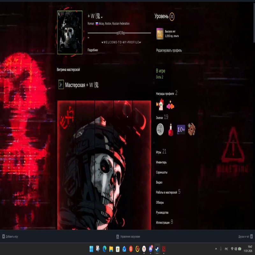
Task: Click Добавить игру at bottom left
Action: [10, 237]
